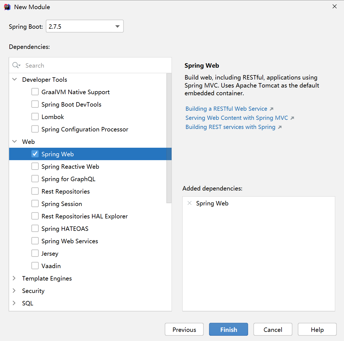Select the Template Engines label

(47, 278)
